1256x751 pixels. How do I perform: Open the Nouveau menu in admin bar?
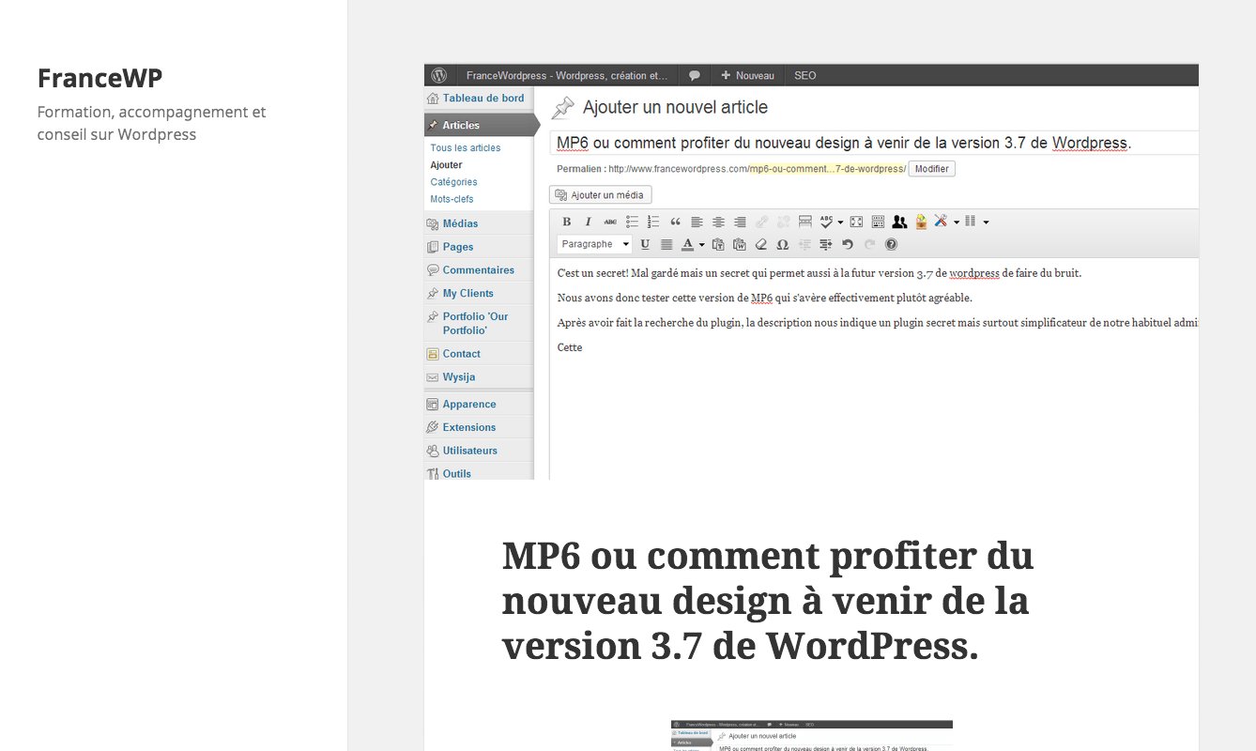click(748, 75)
